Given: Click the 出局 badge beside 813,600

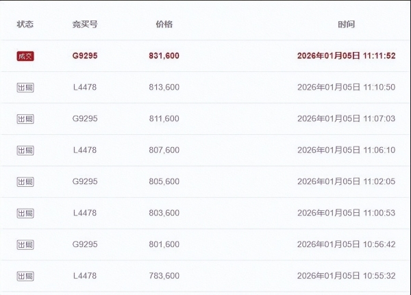Looking at the screenshot, I should tap(25, 88).
